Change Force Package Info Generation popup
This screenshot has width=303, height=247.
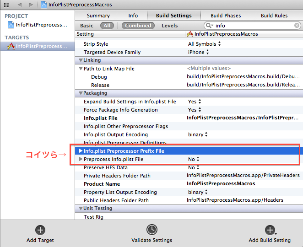195,110
